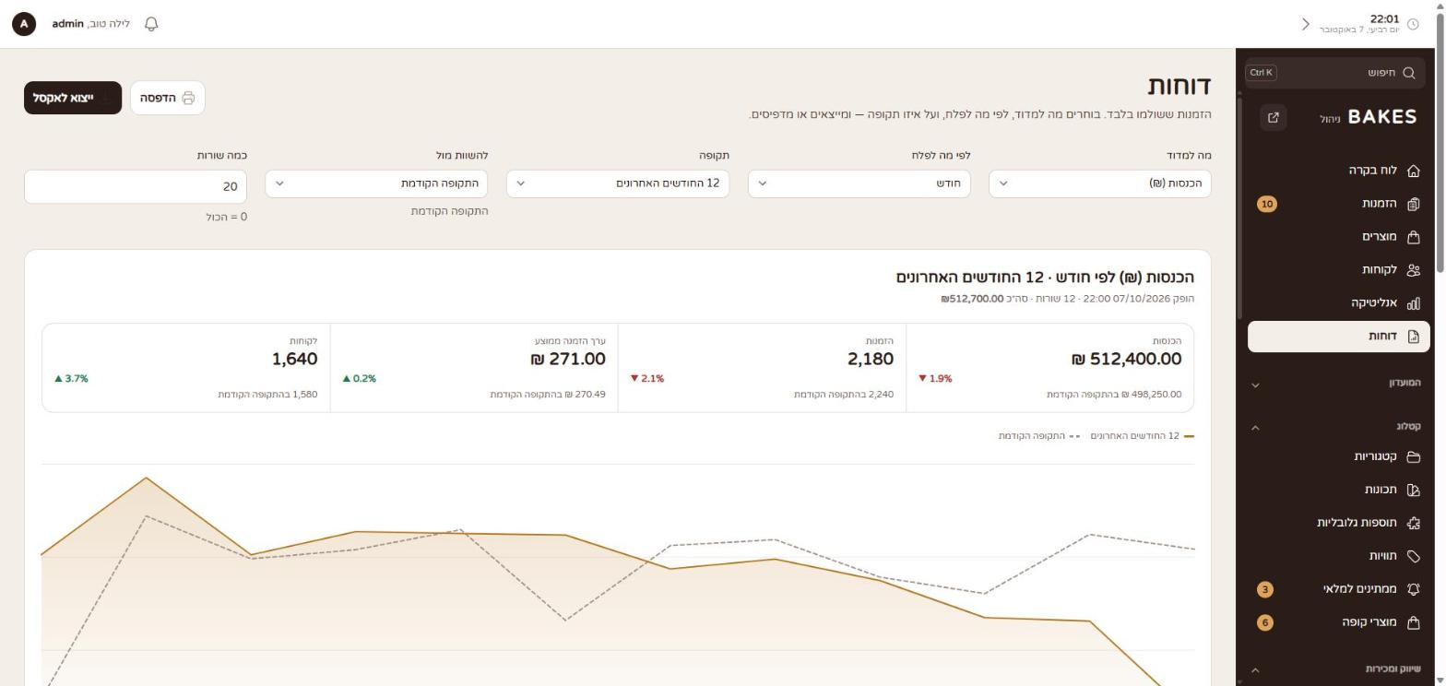Expand the המועדון sidebar section
The image size is (1446, 686).
pyautogui.click(x=1339, y=383)
